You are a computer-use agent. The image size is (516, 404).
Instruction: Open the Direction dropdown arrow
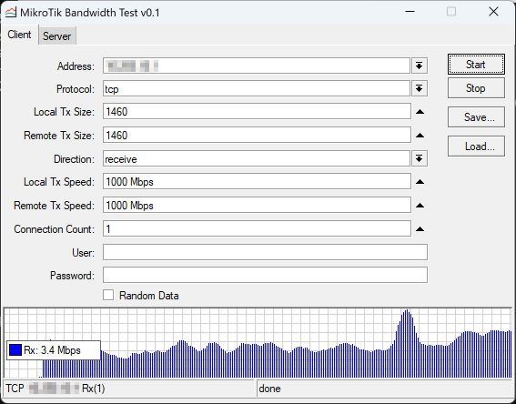point(419,158)
